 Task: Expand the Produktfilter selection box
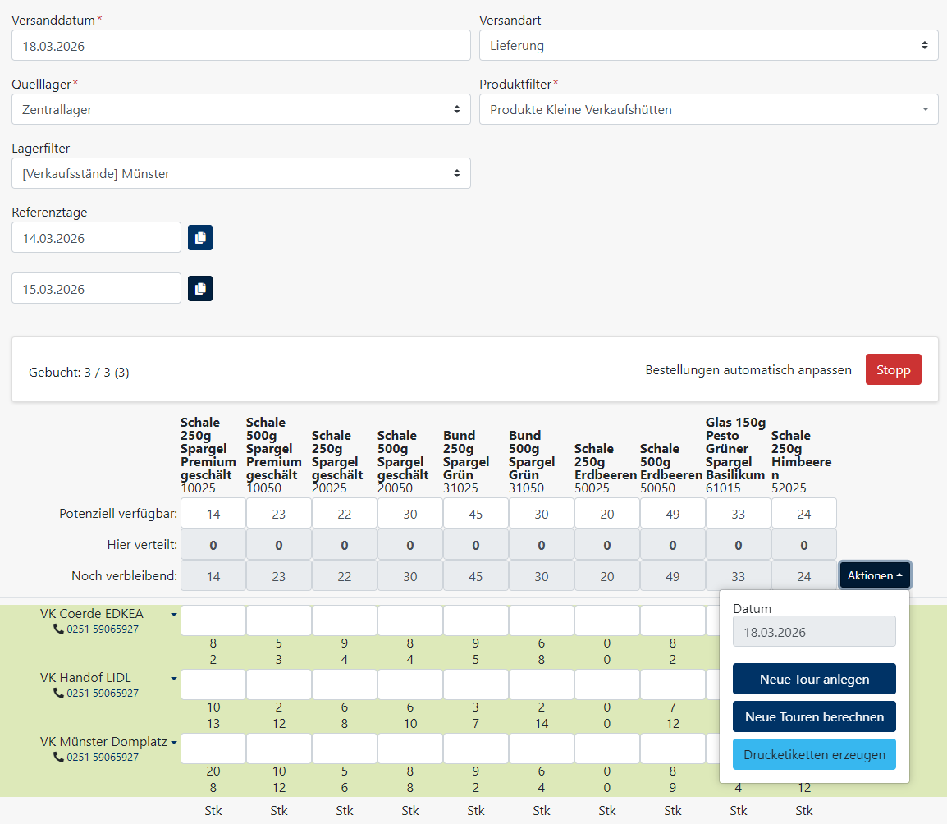708,109
